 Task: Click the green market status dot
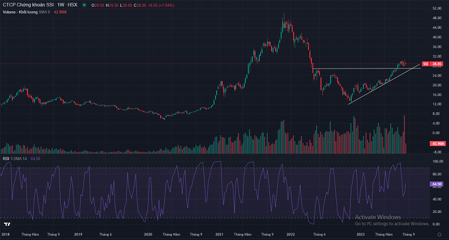point(84,5)
